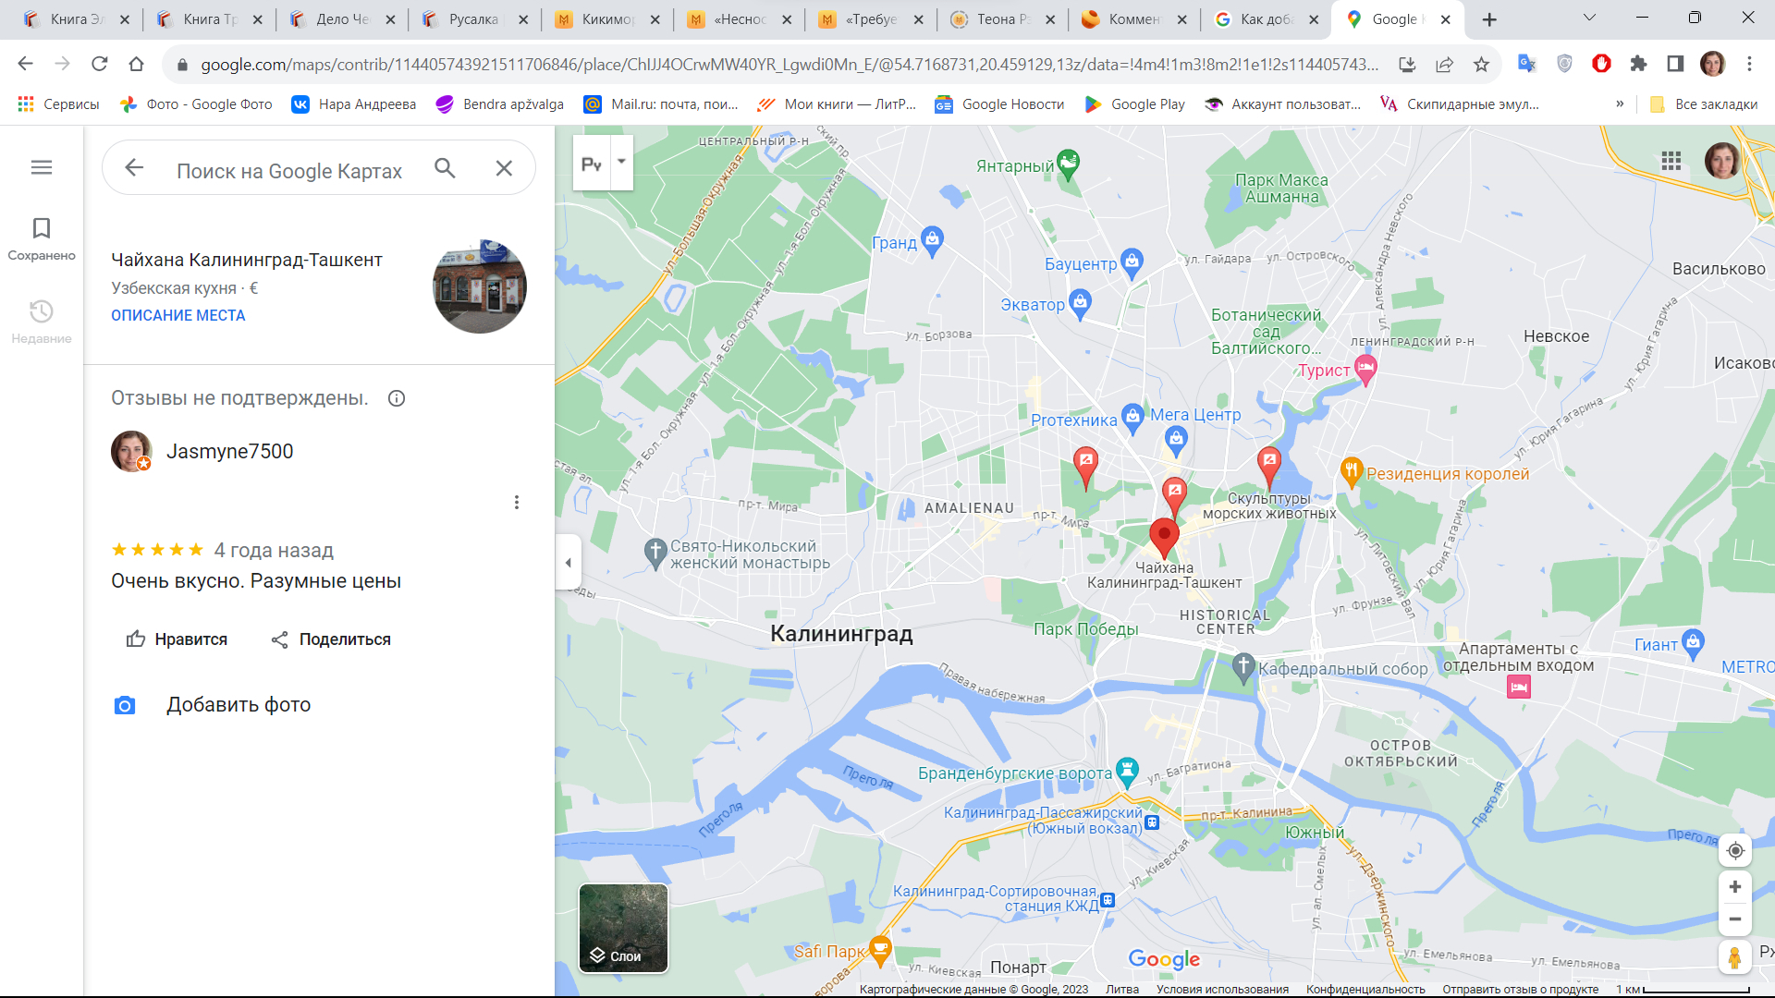Open the Google Новости bookmark

[999, 104]
